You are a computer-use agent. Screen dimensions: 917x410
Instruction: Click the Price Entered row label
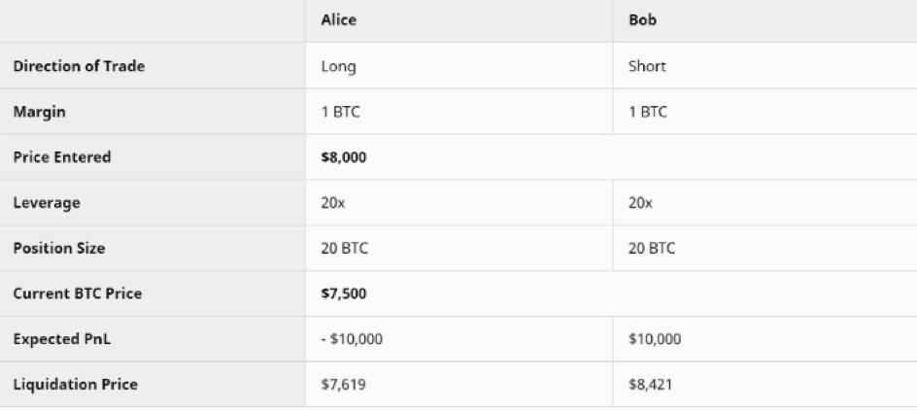coord(62,157)
